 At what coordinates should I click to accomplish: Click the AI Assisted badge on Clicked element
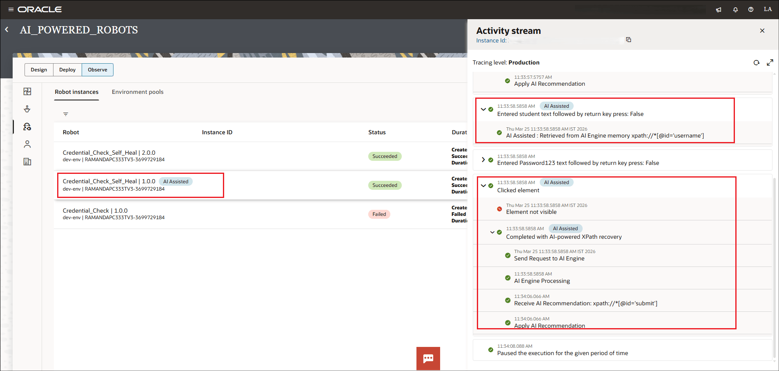point(556,182)
